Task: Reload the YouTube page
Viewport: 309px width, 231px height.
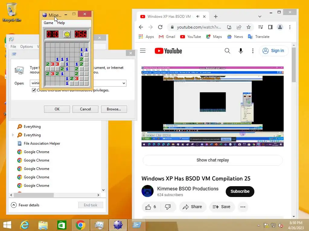Action: (160, 27)
